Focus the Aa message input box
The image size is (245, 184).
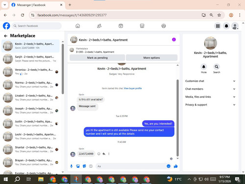[131, 166]
